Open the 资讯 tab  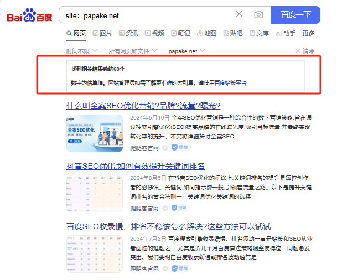pos(128,33)
